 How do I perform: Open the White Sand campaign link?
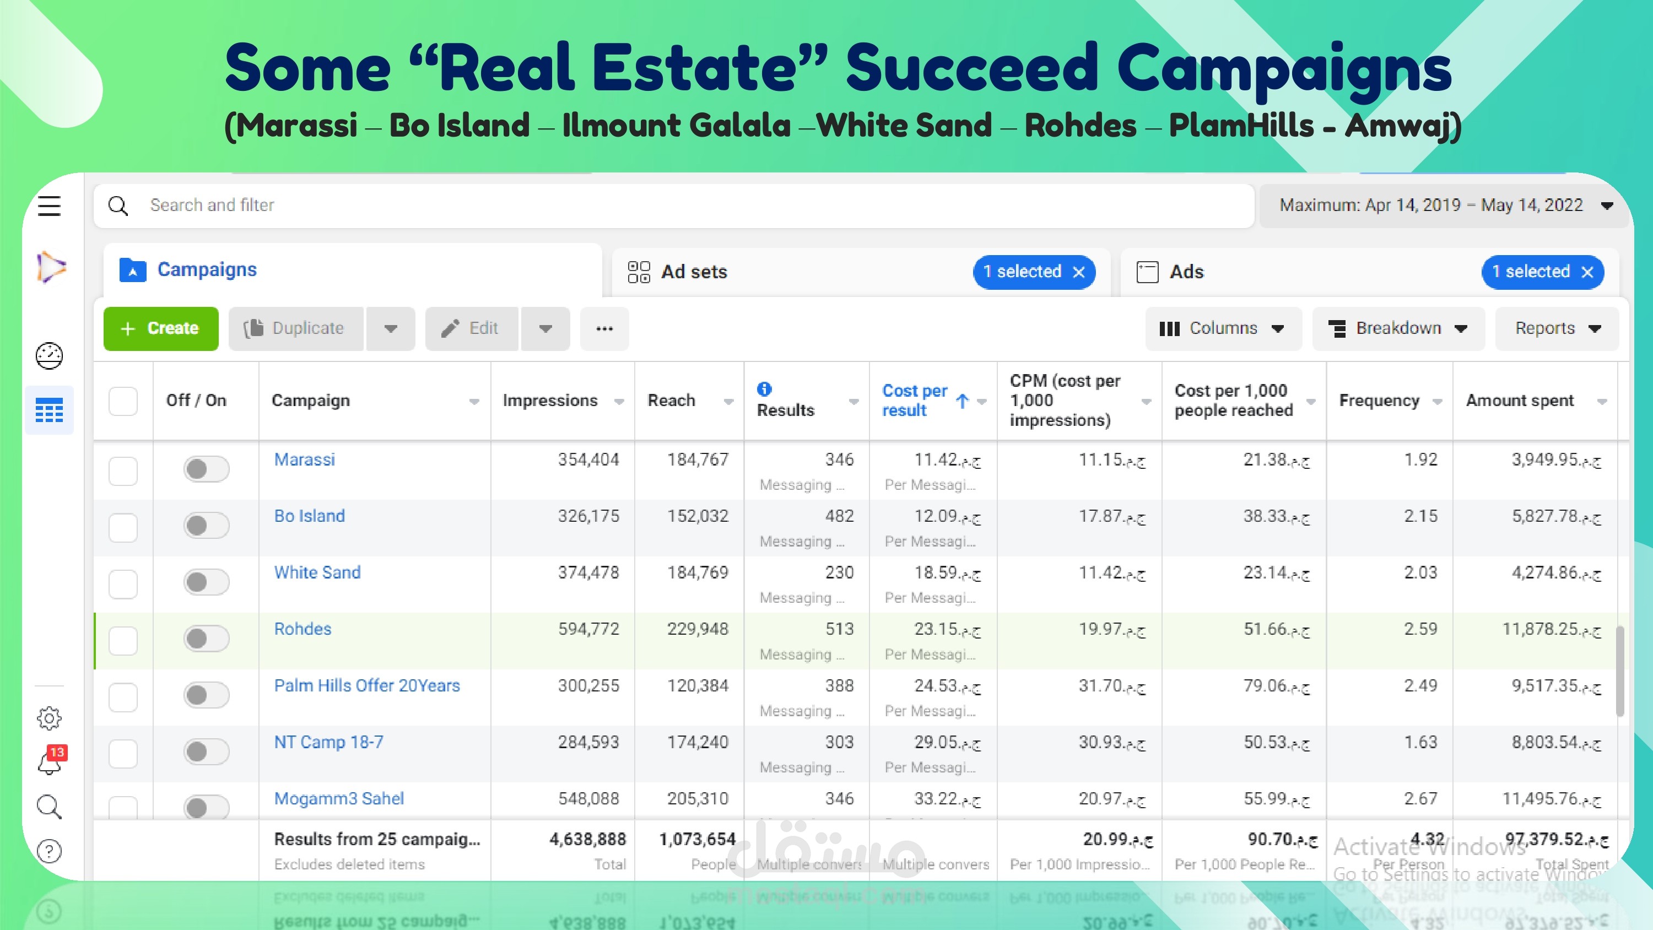[317, 572]
